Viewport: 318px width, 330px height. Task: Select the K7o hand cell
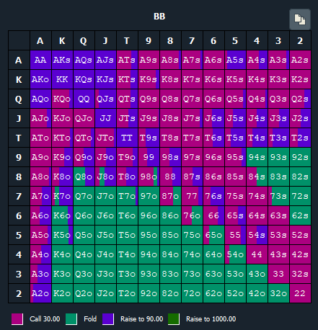(62, 196)
